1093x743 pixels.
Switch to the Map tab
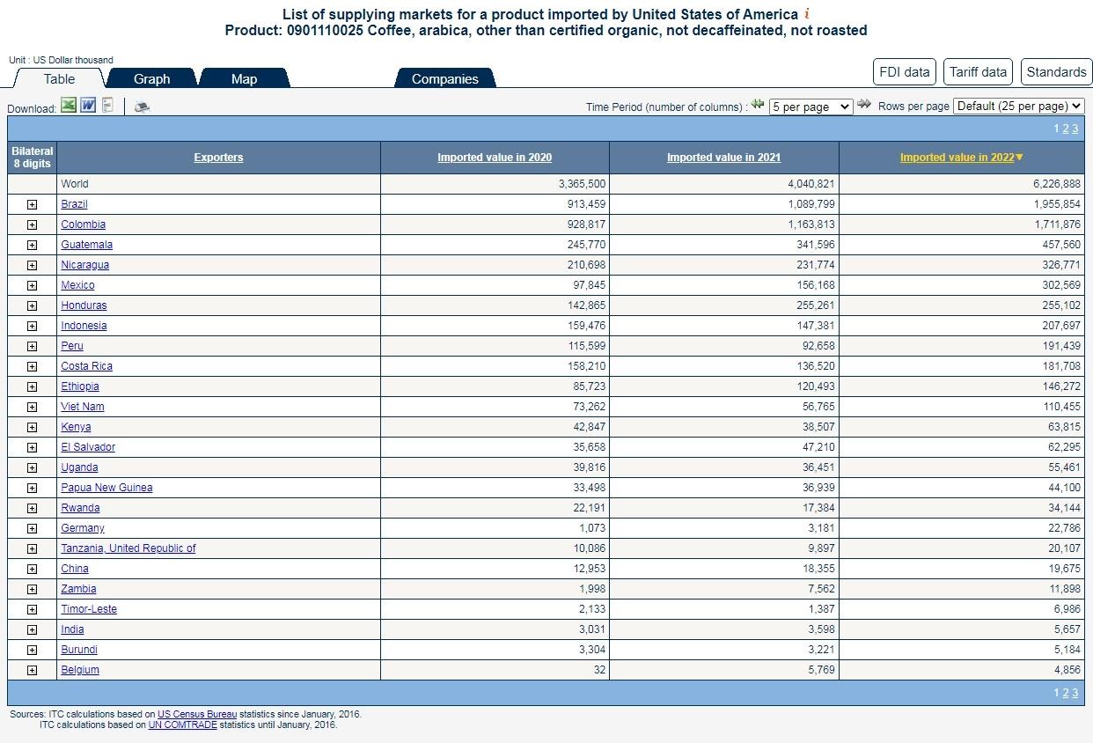[244, 78]
